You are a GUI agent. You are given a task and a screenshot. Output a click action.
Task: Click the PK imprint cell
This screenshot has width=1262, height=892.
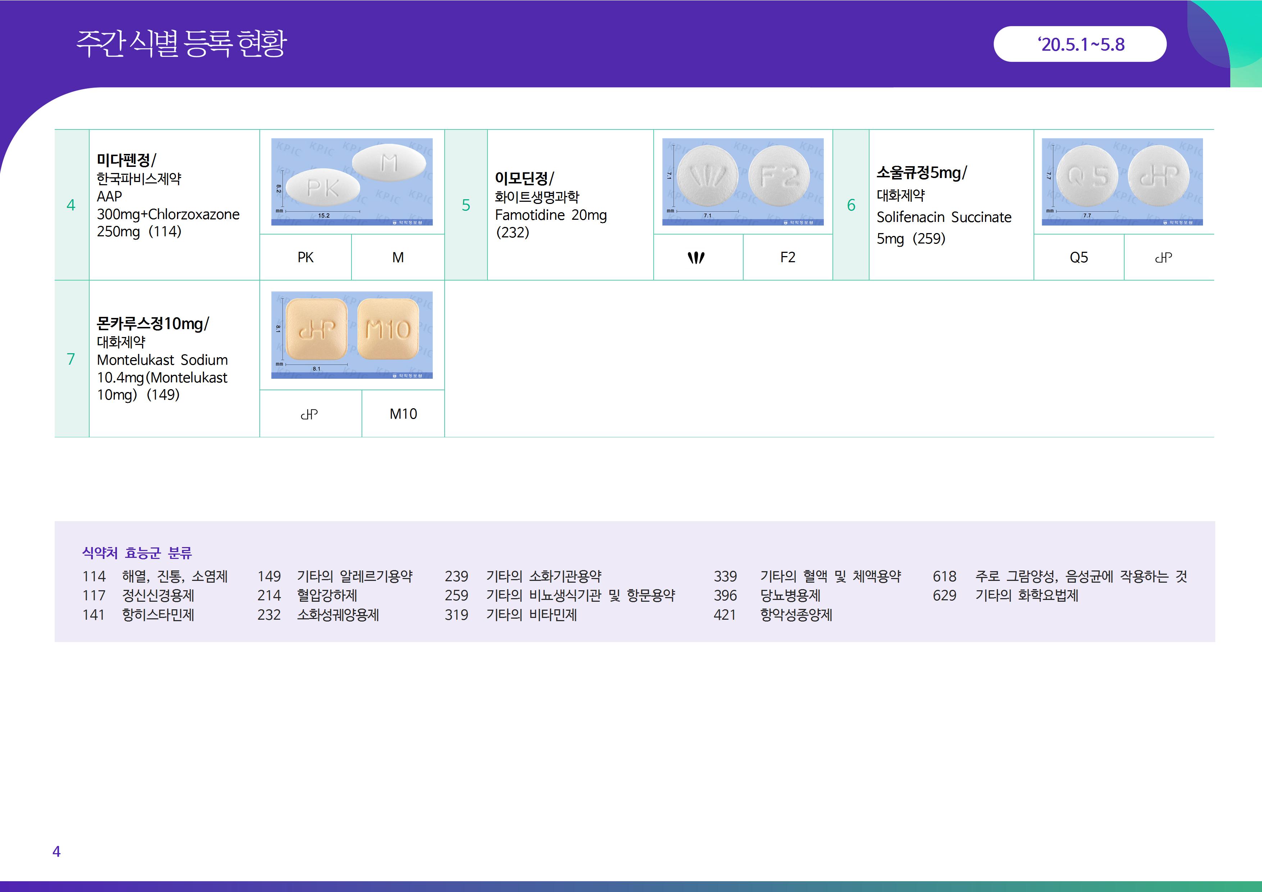click(305, 257)
